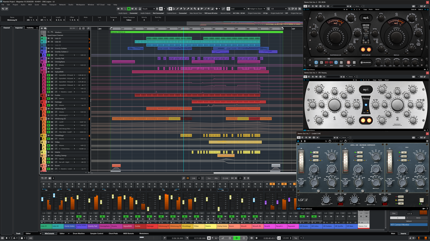This screenshot has height=241, width=430.
Task: Open the Touch automation mode dropdown
Action: click(148, 9)
